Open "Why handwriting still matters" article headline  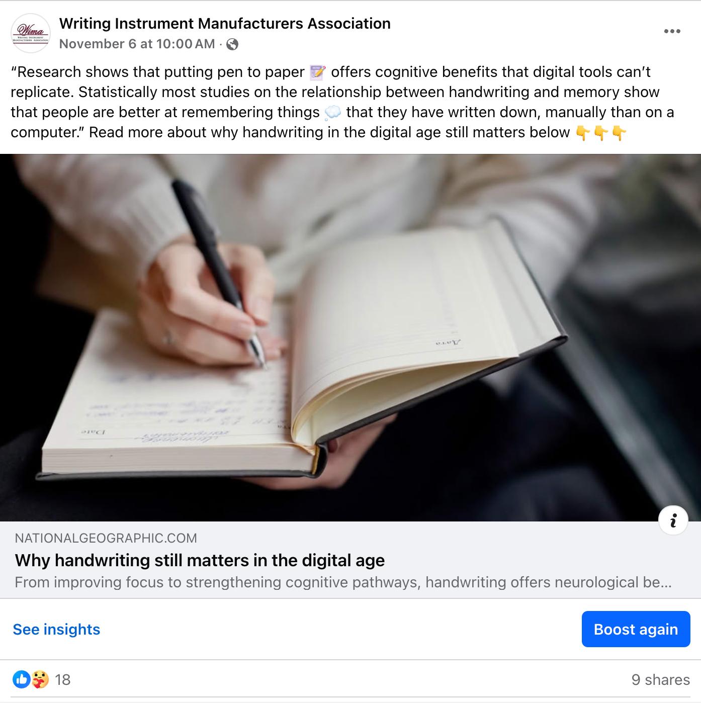(200, 560)
